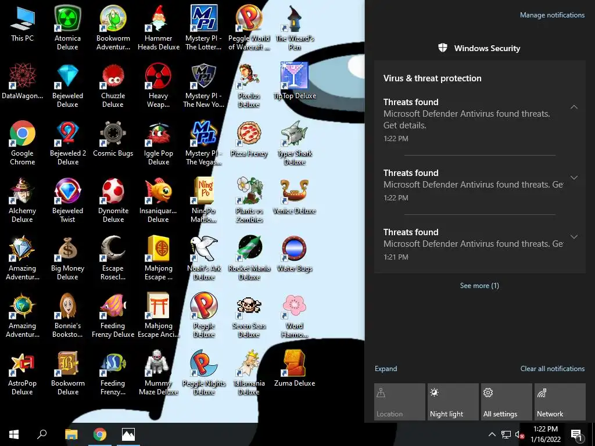Select the Virus & threat protection heading
The height and width of the screenshot is (446, 595).
click(x=432, y=78)
